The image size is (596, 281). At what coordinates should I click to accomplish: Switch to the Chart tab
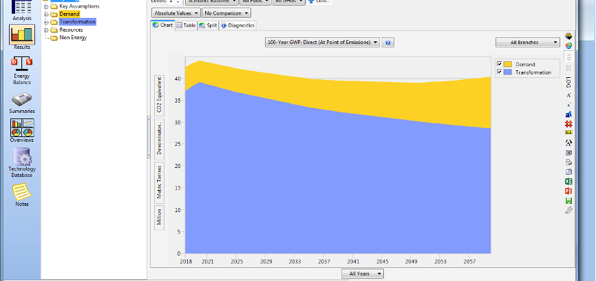tap(162, 25)
